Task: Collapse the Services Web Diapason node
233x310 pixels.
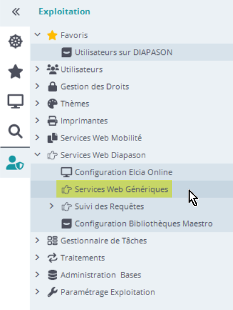Action: click(x=37, y=155)
